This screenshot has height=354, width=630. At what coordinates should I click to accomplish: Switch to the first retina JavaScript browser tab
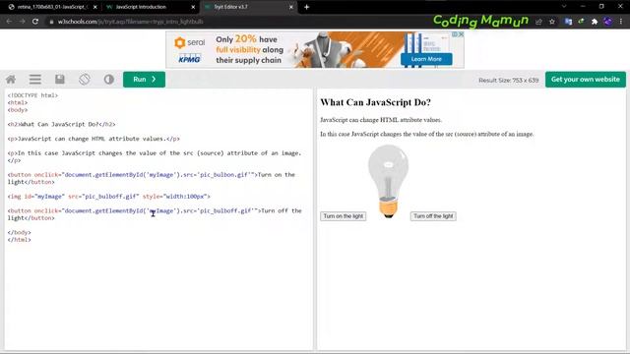(x=51, y=7)
